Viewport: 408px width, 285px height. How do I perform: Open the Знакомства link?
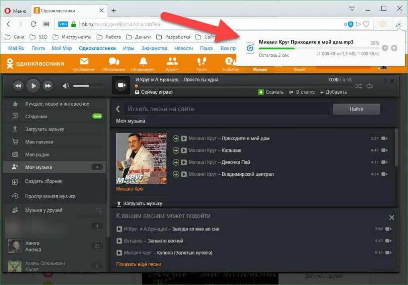click(x=154, y=48)
